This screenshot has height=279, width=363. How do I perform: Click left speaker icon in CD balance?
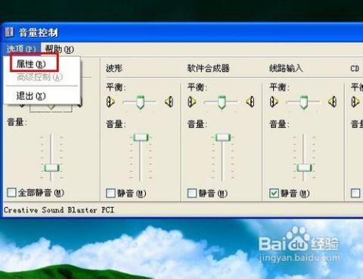coord(355,101)
